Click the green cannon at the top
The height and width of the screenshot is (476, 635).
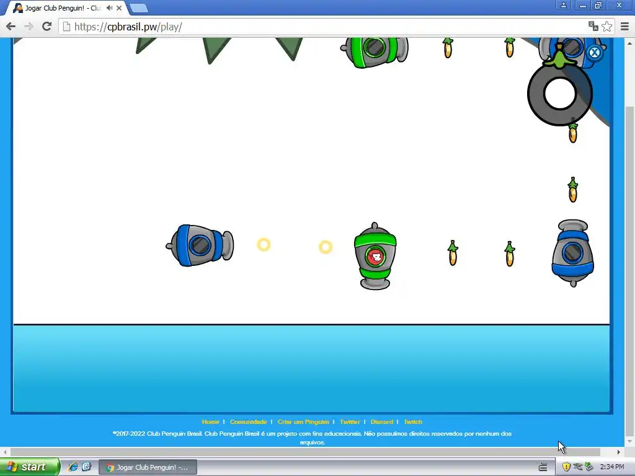click(375, 52)
